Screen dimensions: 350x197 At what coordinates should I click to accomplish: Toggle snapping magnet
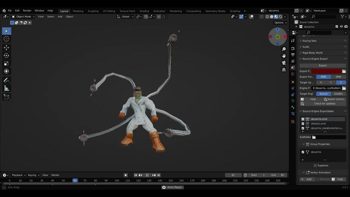(x=146, y=17)
